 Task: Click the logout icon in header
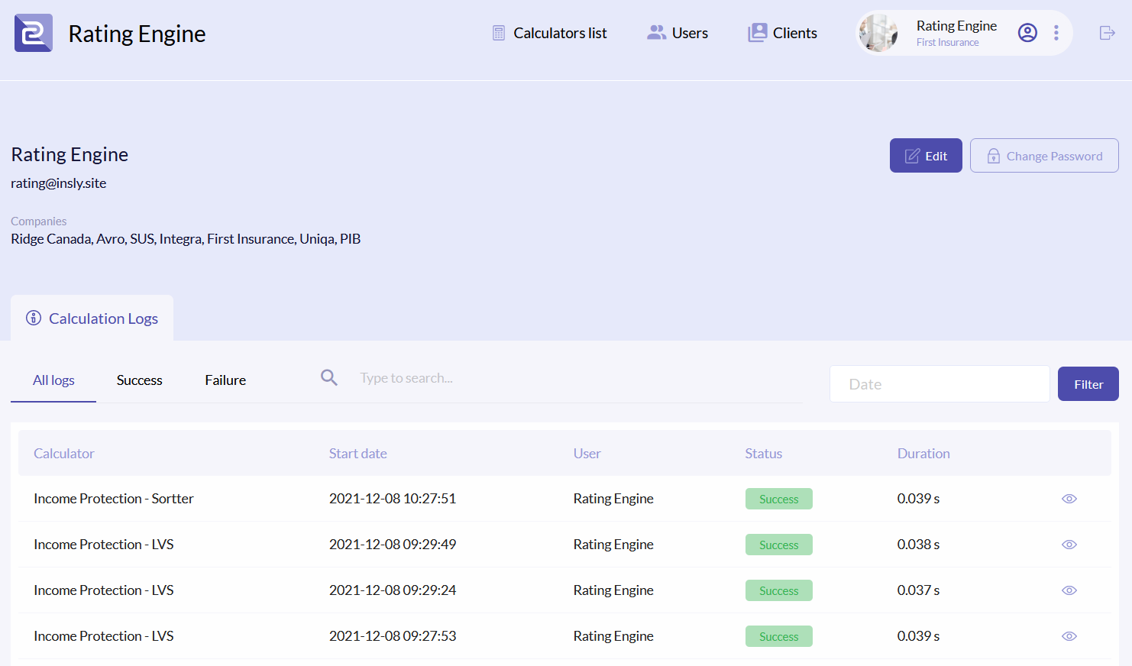pyautogui.click(x=1107, y=33)
